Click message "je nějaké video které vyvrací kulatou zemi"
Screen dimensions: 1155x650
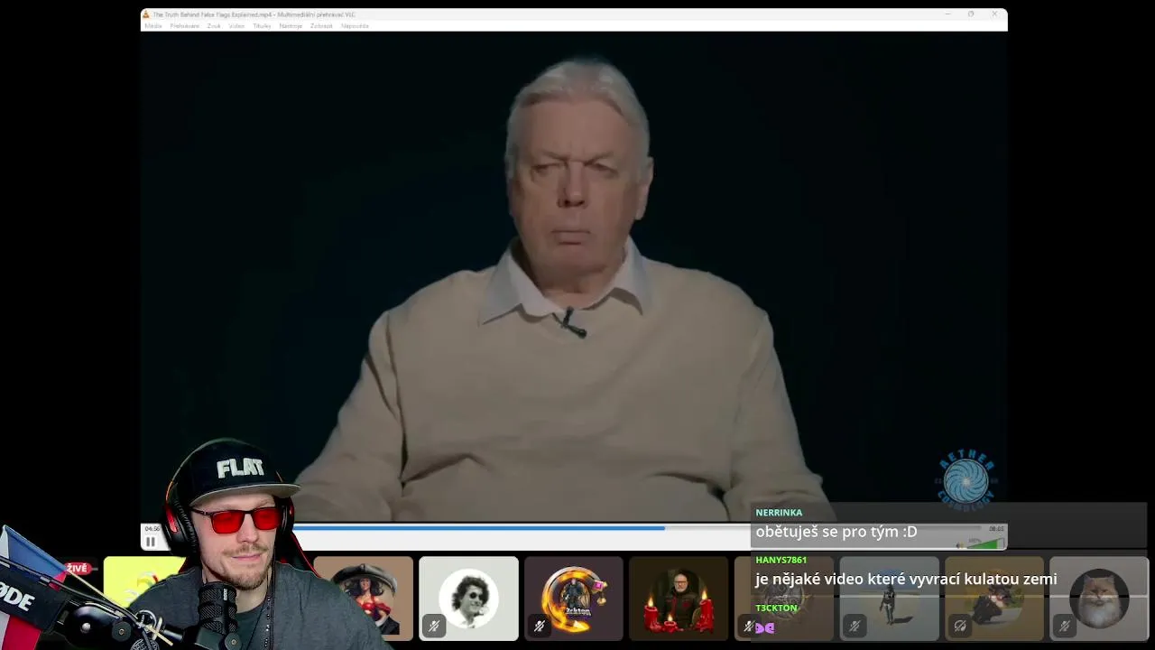coord(906,579)
